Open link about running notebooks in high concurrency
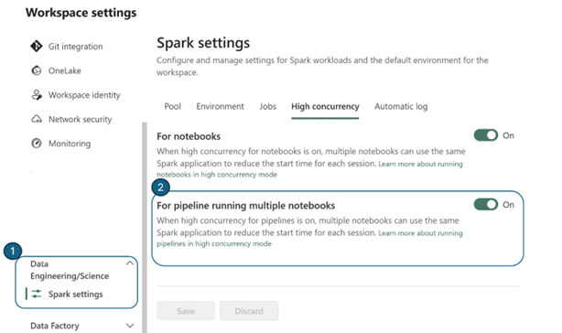 pyautogui.click(x=309, y=169)
